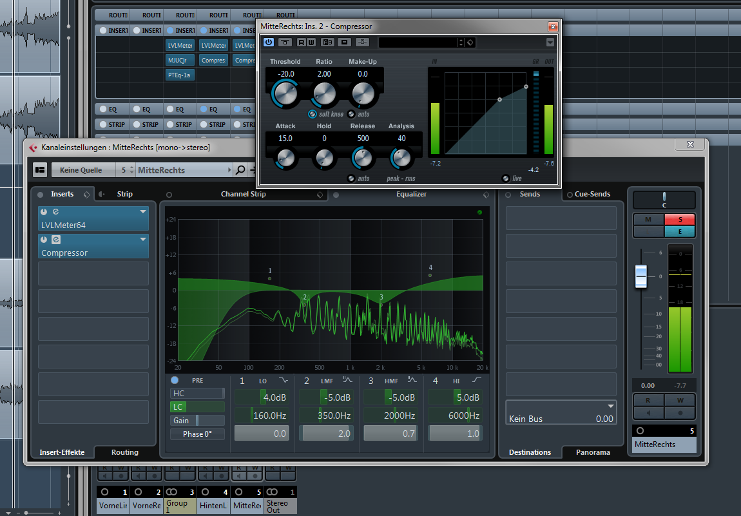The height and width of the screenshot is (516, 741).
Task: Open the LVLMeter64 insert dropdown arrow
Action: 142,212
